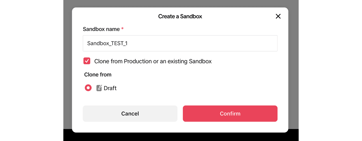Click the gray Cancel button
This screenshot has width=362, height=141.
coord(130,114)
